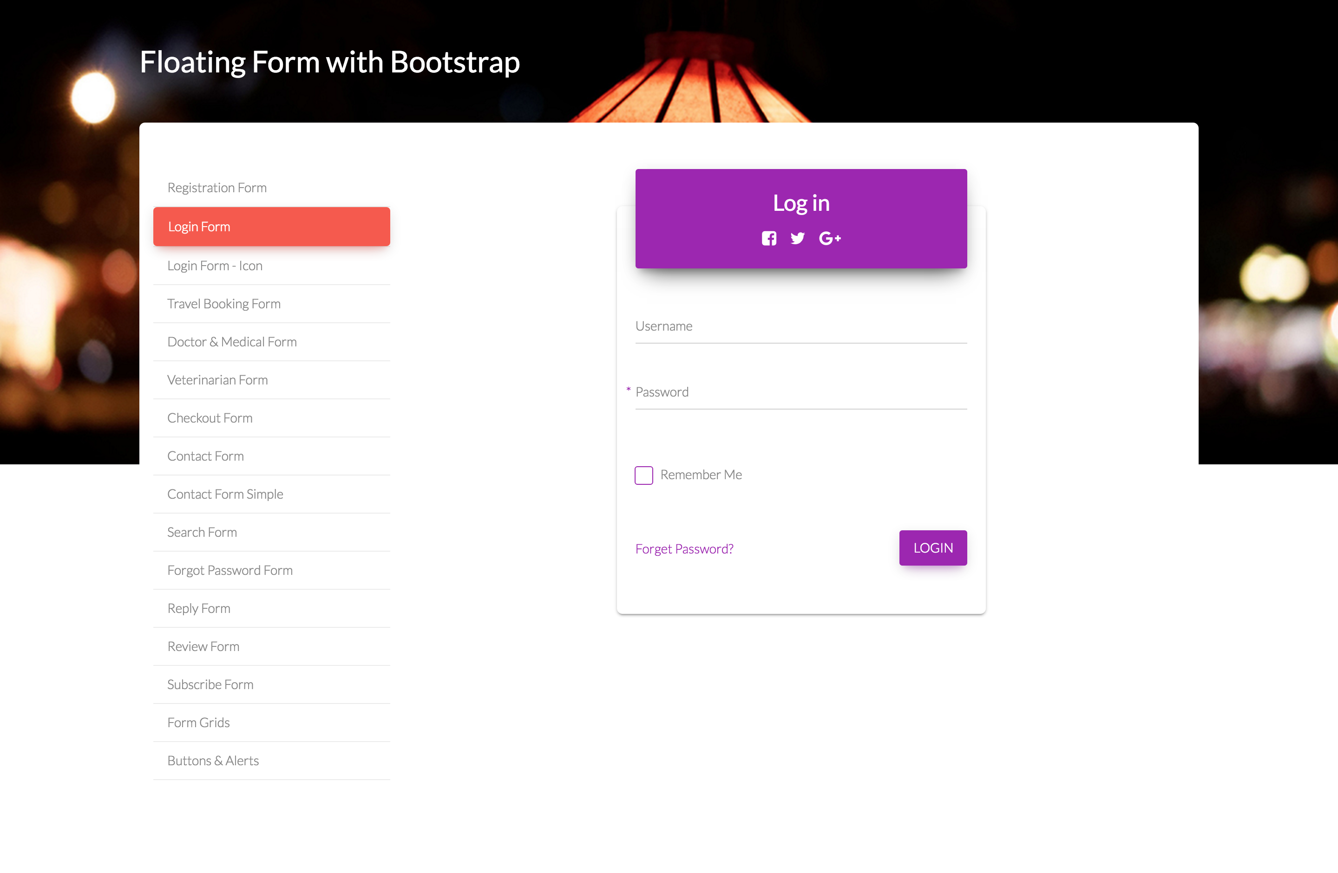Click the Twitter login icon
Image resolution: width=1338 pixels, height=873 pixels.
click(797, 238)
